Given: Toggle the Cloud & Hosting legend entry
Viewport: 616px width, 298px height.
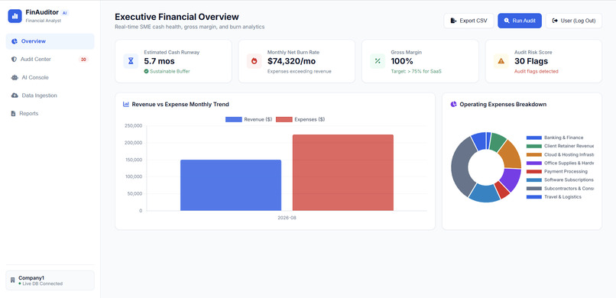Looking at the screenshot, I should pos(560,154).
